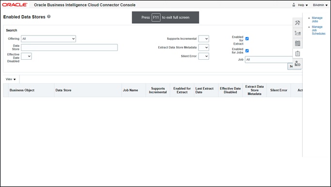Open the Supports Incremental dropdown
331x187 pixels.
(203, 39)
